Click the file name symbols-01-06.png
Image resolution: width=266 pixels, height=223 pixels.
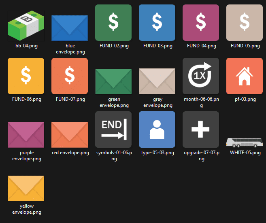[x=114, y=156]
